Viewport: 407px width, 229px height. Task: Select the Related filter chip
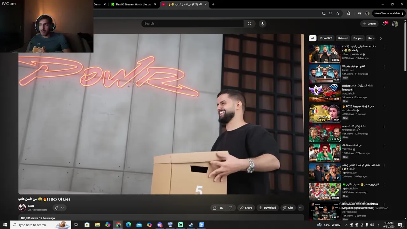coord(343,38)
